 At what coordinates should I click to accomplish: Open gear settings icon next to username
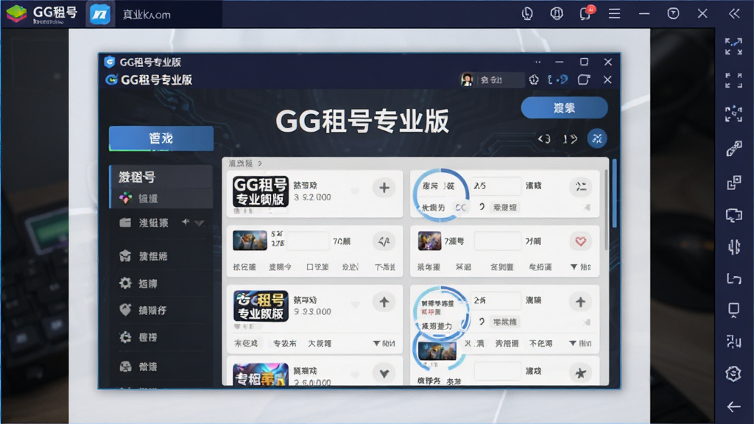click(534, 79)
